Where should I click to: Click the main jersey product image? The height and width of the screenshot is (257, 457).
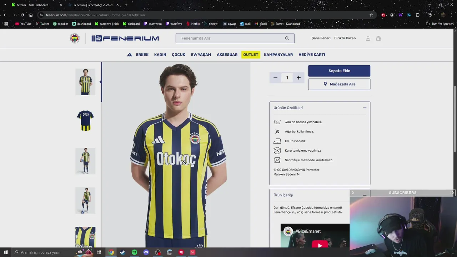point(176,155)
